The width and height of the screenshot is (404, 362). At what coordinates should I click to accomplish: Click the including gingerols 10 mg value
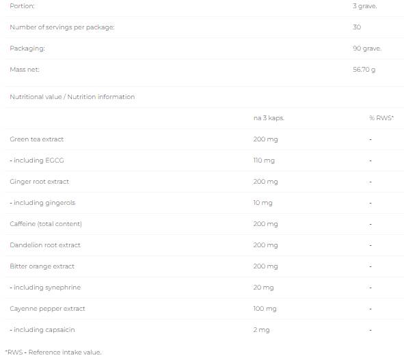coord(262,203)
